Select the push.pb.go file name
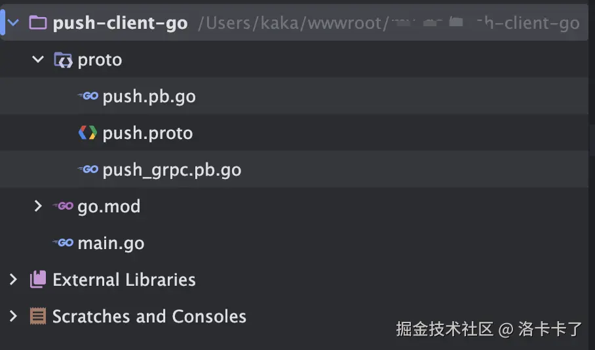The image size is (595, 350). pyautogui.click(x=149, y=96)
